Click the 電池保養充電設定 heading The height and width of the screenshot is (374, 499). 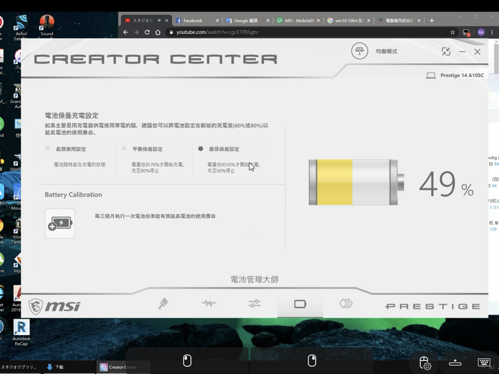click(71, 116)
